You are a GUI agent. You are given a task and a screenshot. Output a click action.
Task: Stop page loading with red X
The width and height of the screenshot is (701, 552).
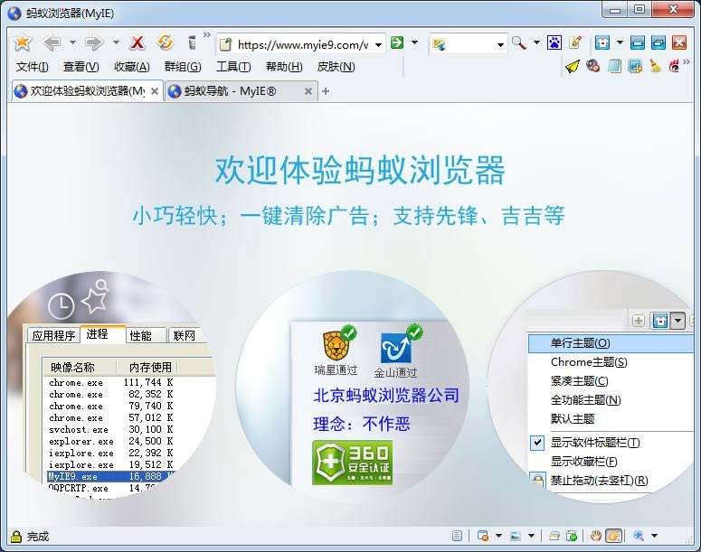(137, 42)
